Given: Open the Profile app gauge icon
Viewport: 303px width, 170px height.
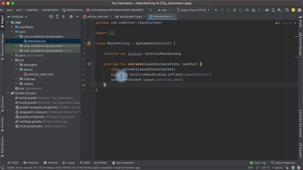Looking at the screenshot, I should click(x=247, y=10).
